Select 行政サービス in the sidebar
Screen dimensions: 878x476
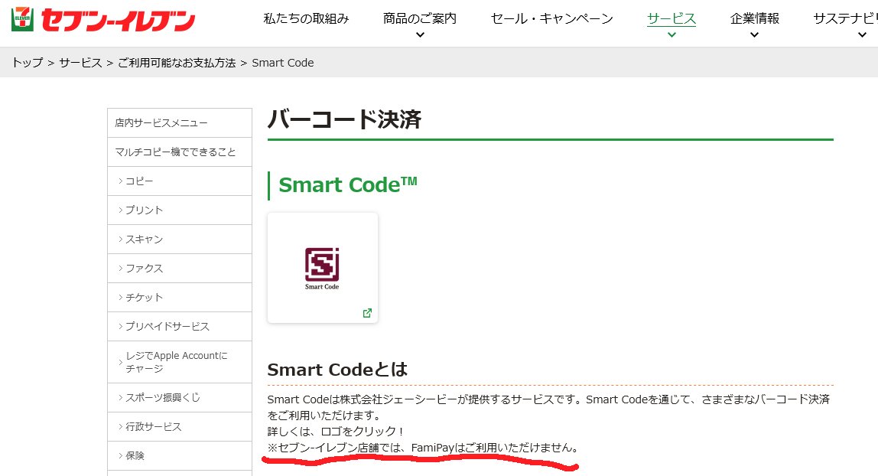tap(180, 427)
